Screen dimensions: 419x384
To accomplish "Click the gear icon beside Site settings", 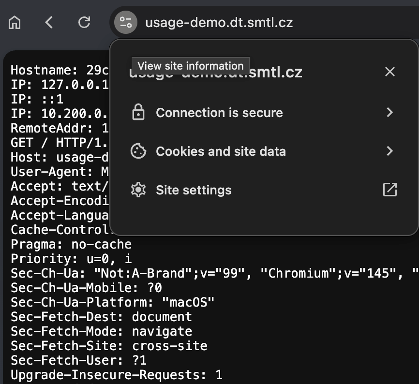I will (138, 190).
